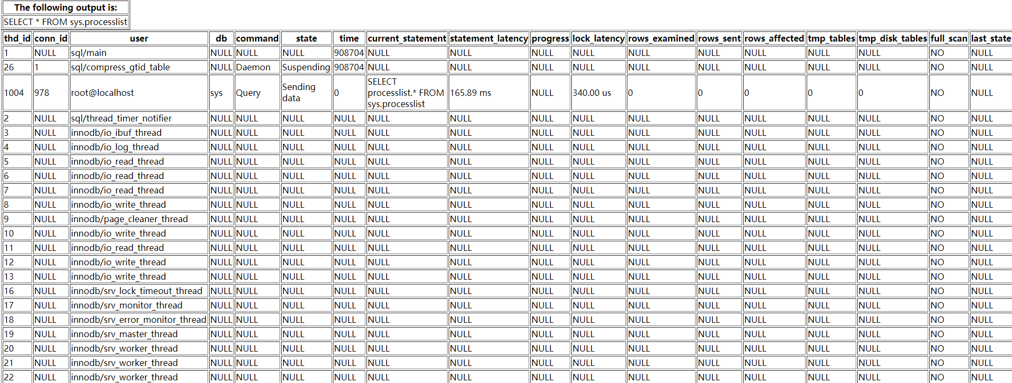Click the lock_latency column header
The image size is (1012, 383).
pyautogui.click(x=598, y=38)
